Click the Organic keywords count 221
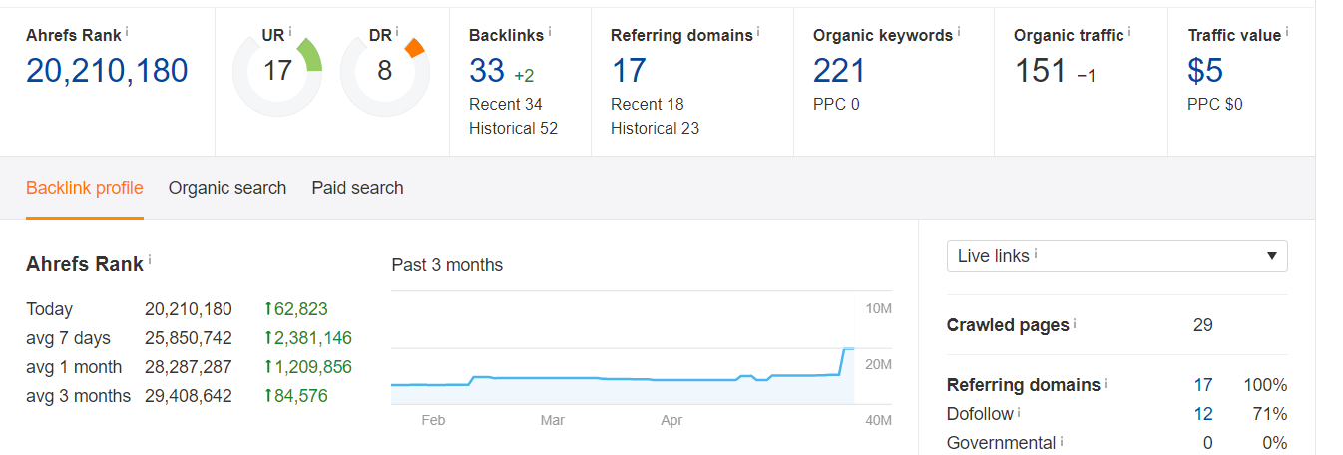 (839, 71)
